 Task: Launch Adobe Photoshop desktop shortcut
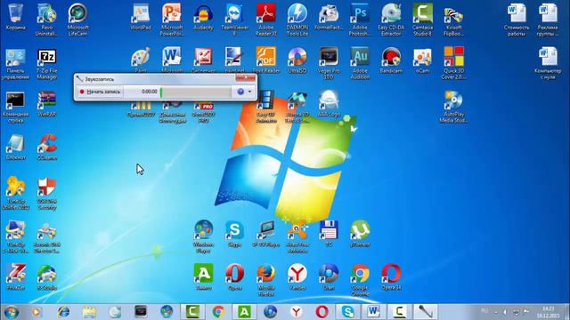360,20
